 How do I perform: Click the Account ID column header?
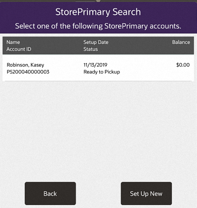pos(19,49)
